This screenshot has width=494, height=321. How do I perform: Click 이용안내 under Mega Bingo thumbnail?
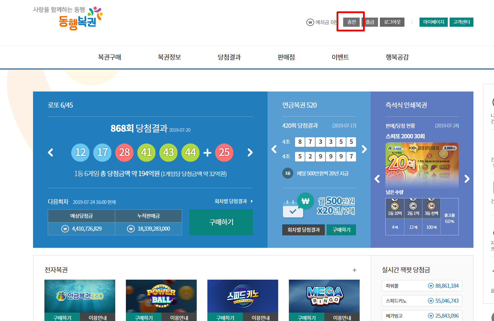342,317
